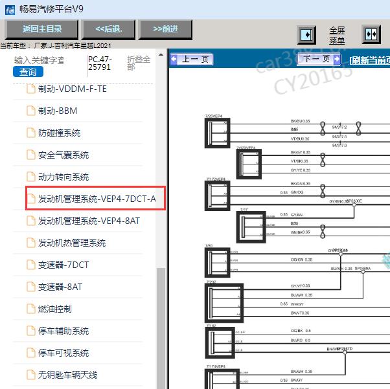Click the 畅易汽修平台V9 app icon in title bar

(10, 10)
